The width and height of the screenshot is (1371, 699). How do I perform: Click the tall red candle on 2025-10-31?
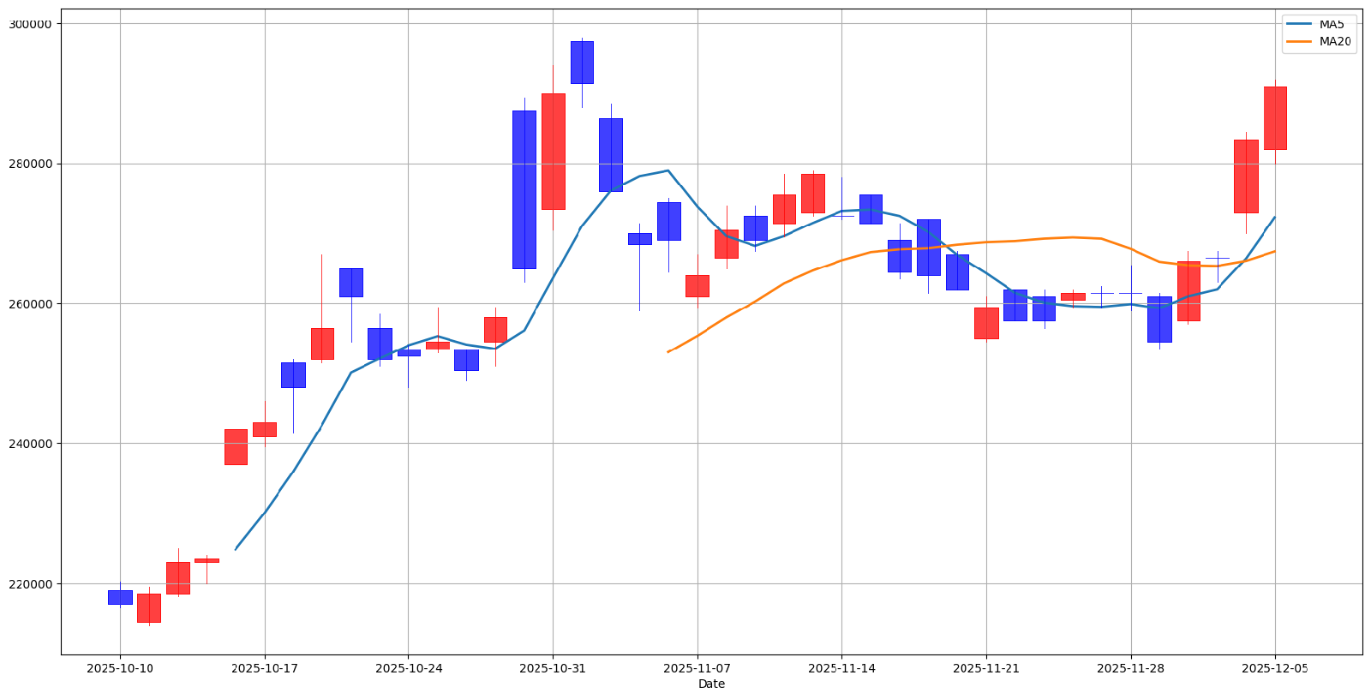click(553, 152)
